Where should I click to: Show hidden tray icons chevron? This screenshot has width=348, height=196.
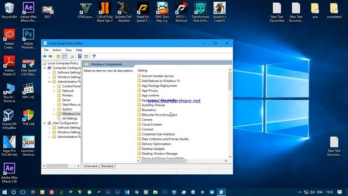300,192
